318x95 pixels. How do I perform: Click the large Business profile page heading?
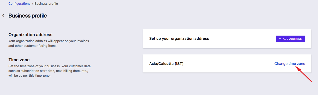click(x=28, y=16)
